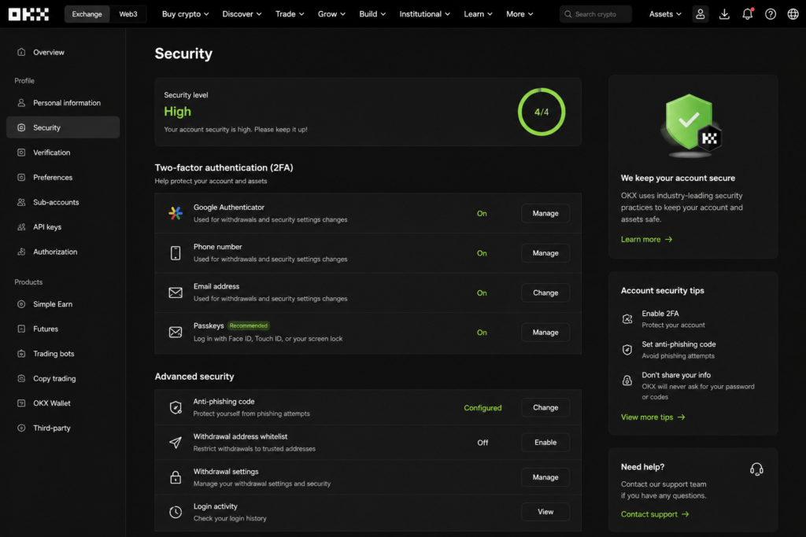This screenshot has width=806, height=537.
Task: Go to Verification in the sidebar
Action: (63, 153)
